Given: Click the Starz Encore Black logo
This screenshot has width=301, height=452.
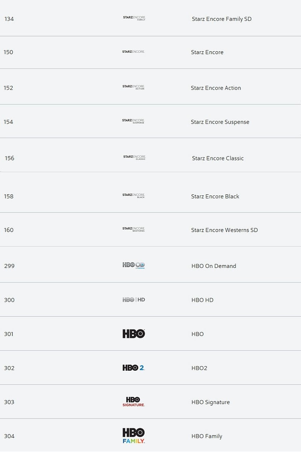Looking at the screenshot, I should (133, 195).
